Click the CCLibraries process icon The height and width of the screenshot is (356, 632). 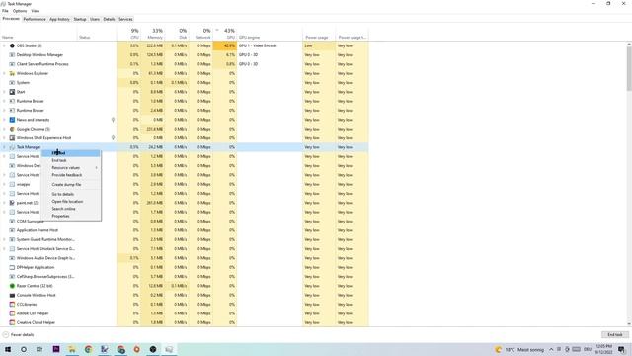click(12, 305)
